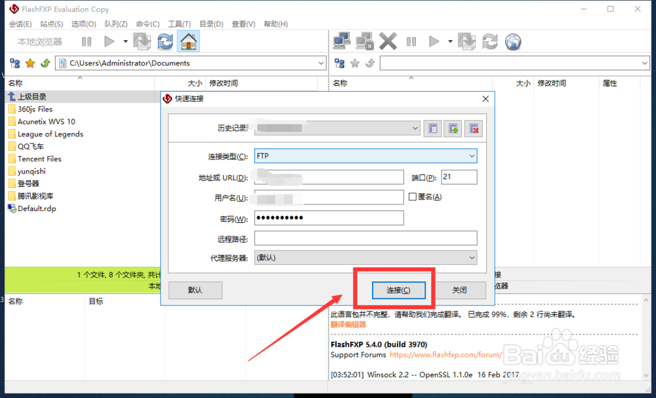Expand the remote path dropdown
656x398 pixels.
pos(644,63)
